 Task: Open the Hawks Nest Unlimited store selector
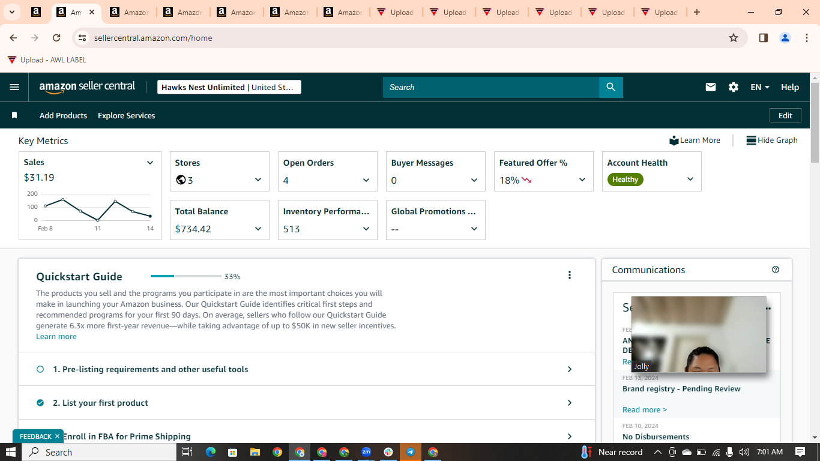pyautogui.click(x=229, y=87)
